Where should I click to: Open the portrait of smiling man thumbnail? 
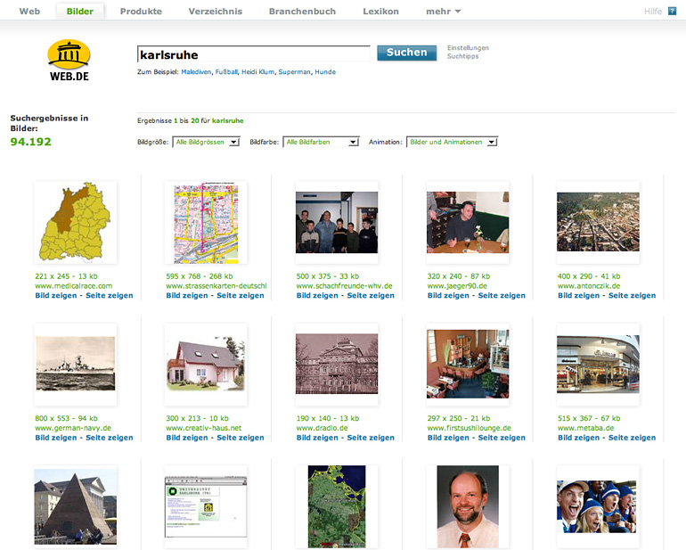click(x=468, y=506)
